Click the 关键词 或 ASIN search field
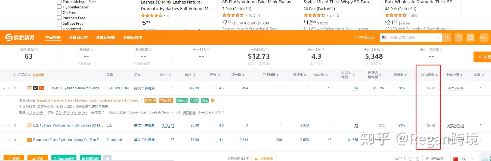 412,37
